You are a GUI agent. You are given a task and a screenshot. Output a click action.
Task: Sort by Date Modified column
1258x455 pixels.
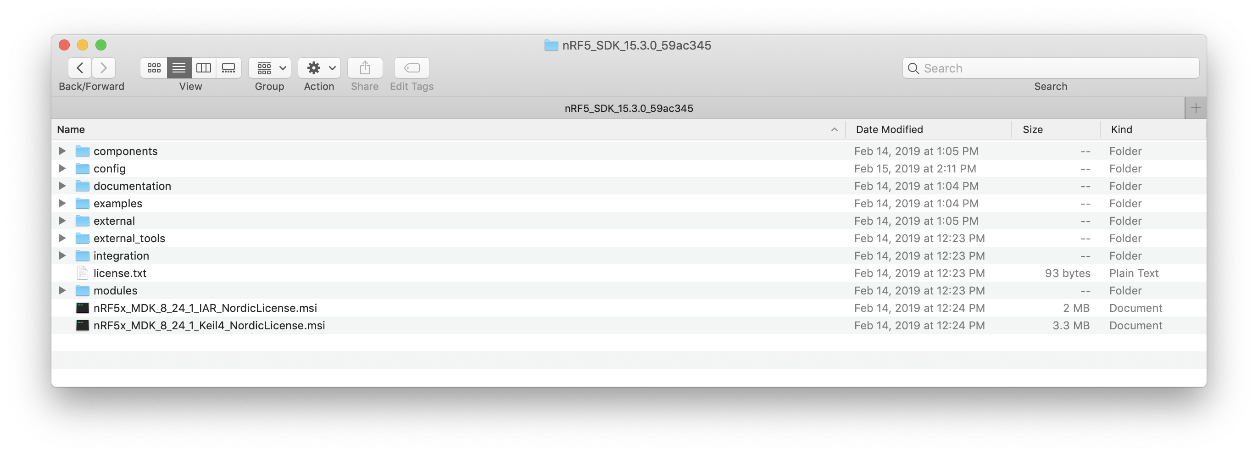[x=889, y=129]
